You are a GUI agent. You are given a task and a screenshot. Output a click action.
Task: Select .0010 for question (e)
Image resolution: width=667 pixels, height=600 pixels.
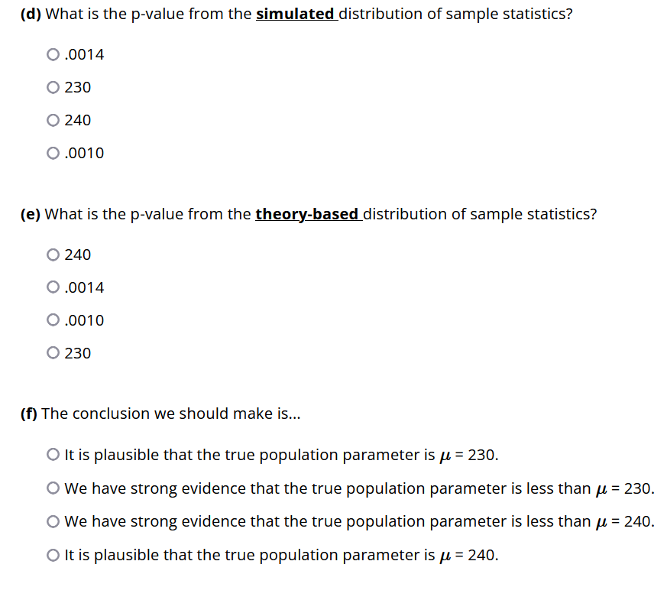(52, 319)
